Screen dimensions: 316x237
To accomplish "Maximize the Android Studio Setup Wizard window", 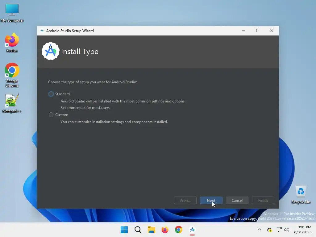I will click(x=258, y=31).
